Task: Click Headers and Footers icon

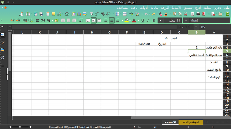Action: pyautogui.click(x=48, y=14)
